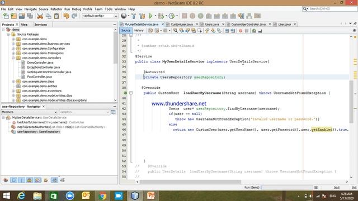The width and height of the screenshot is (358, 201).
Task: Collapse MyUserDetailsService node in Navigator
Action: pos(3,118)
